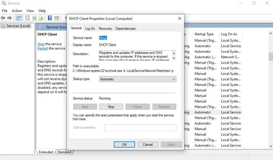Open the View menu

coord(30,11)
